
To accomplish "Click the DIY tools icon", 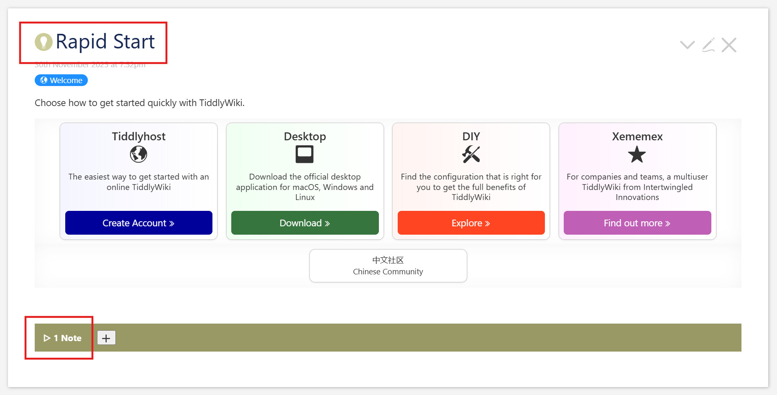I will 471,154.
